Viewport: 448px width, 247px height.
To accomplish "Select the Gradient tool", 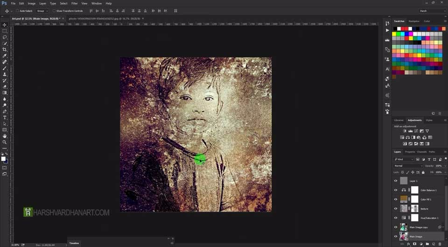I will coord(5,92).
